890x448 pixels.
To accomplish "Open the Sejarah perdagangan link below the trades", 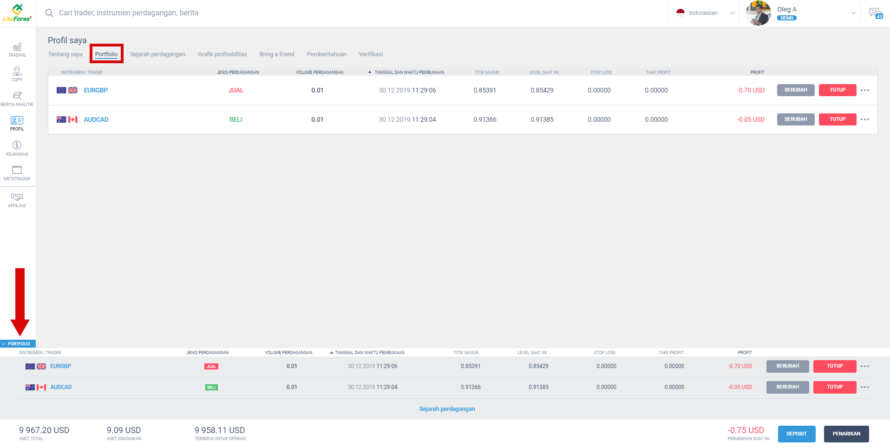I will [447, 408].
